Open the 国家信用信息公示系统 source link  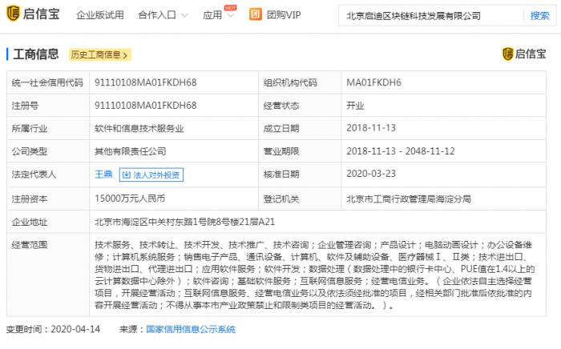pyautogui.click(x=190, y=329)
